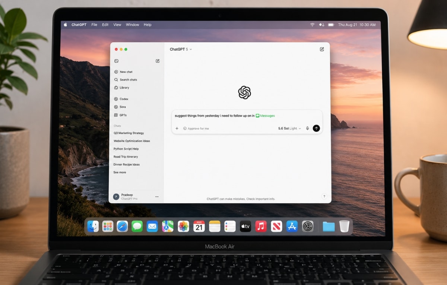
Task: Click the Thu Aug 21 10:30 AM clock
Action: pyautogui.click(x=357, y=25)
